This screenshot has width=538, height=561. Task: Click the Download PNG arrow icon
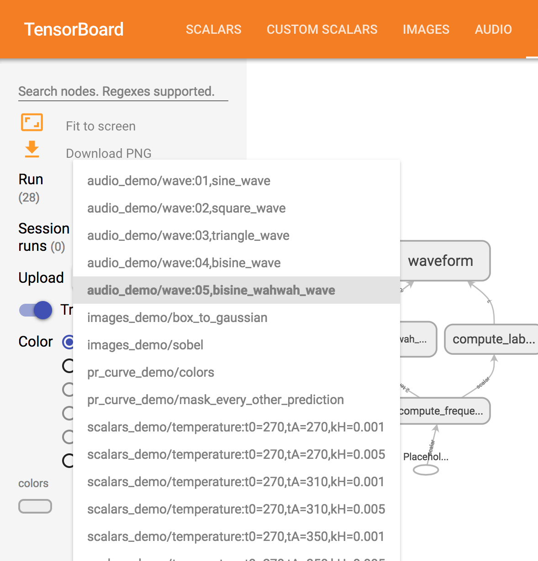(32, 150)
